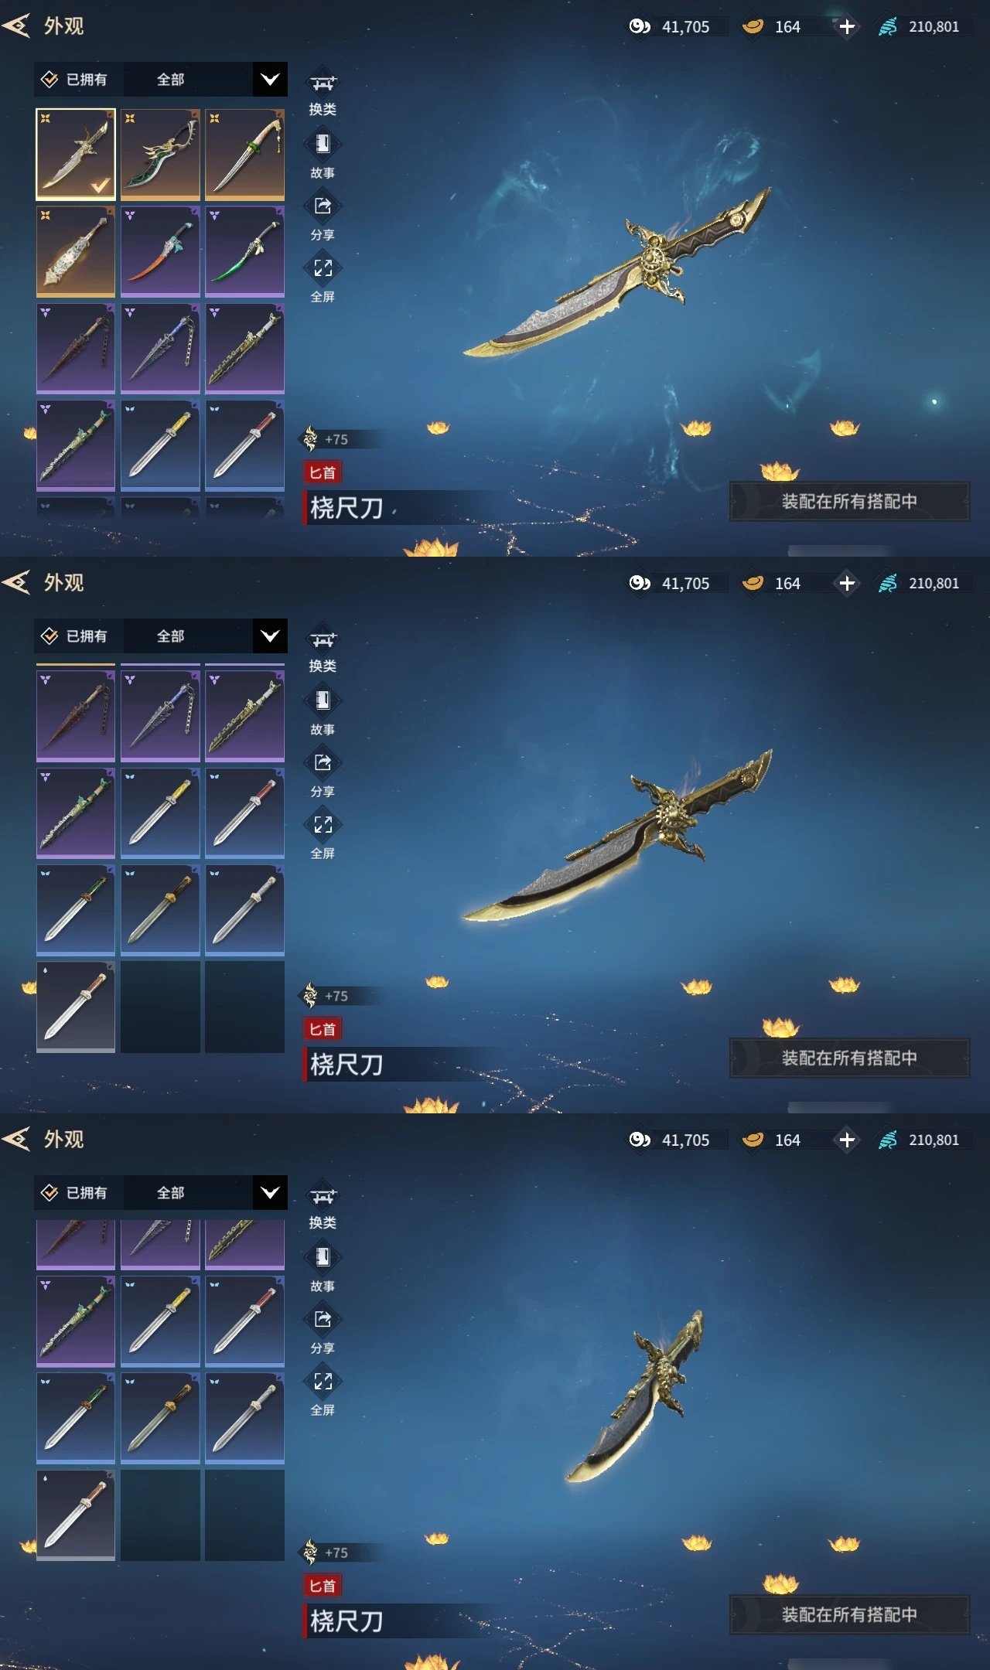The width and height of the screenshot is (990, 1670).
Task: Click the plus icon beside 164 in topmost header
Action: coord(847,26)
